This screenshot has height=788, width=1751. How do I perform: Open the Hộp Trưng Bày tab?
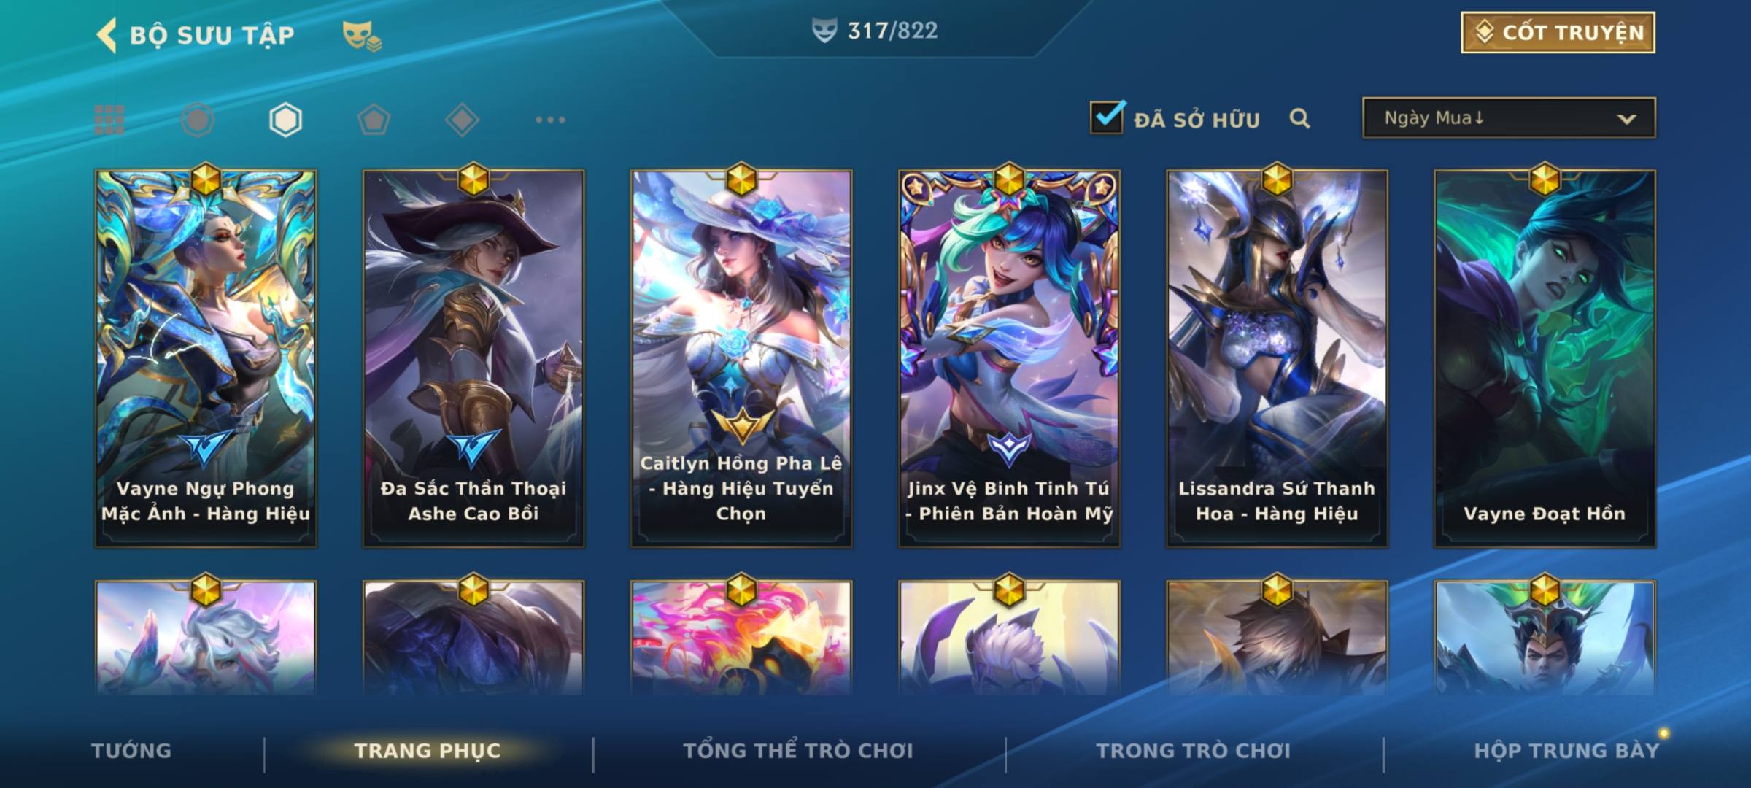tap(1566, 751)
